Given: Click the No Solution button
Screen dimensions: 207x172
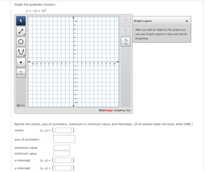Looking at the screenshot, I should pos(21,73).
